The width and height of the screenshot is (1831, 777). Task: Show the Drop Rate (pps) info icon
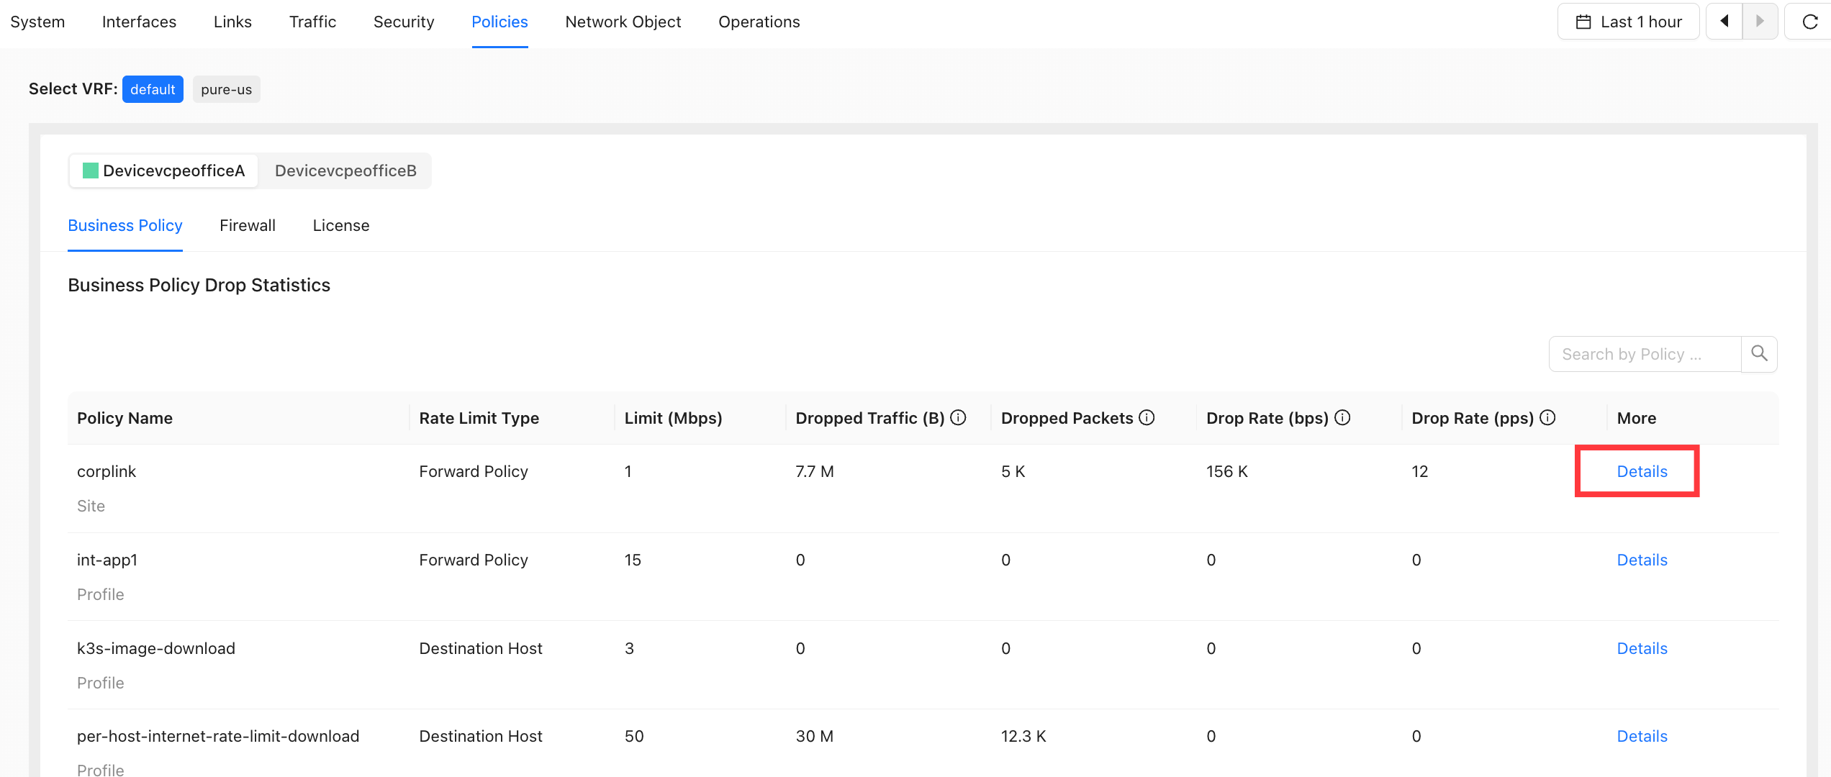(1547, 418)
